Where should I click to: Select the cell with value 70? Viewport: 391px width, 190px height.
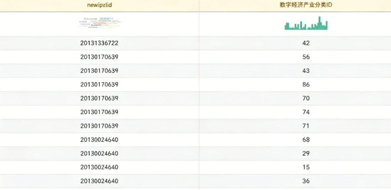pos(306,98)
